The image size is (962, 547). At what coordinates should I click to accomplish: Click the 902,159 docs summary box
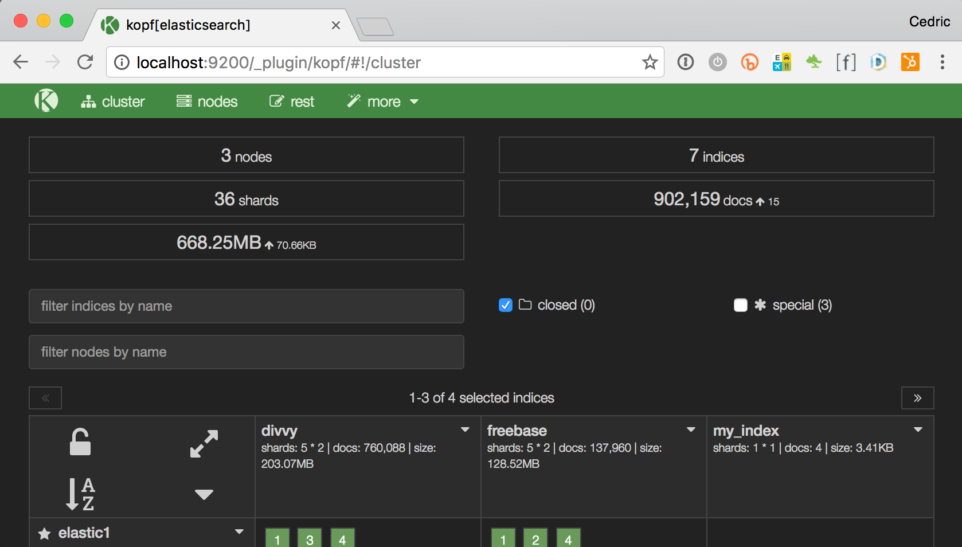pos(717,198)
